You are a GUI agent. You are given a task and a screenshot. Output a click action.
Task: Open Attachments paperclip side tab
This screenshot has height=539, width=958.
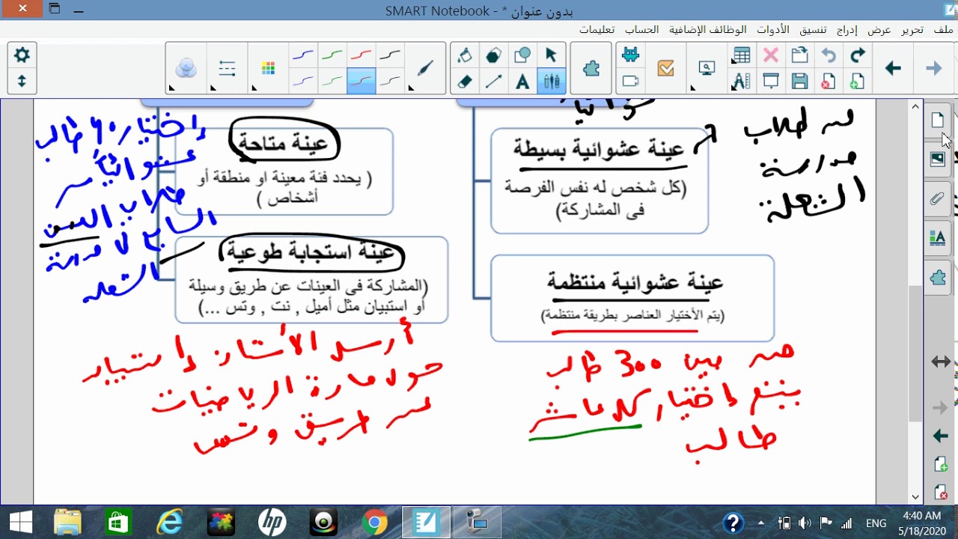[938, 198]
